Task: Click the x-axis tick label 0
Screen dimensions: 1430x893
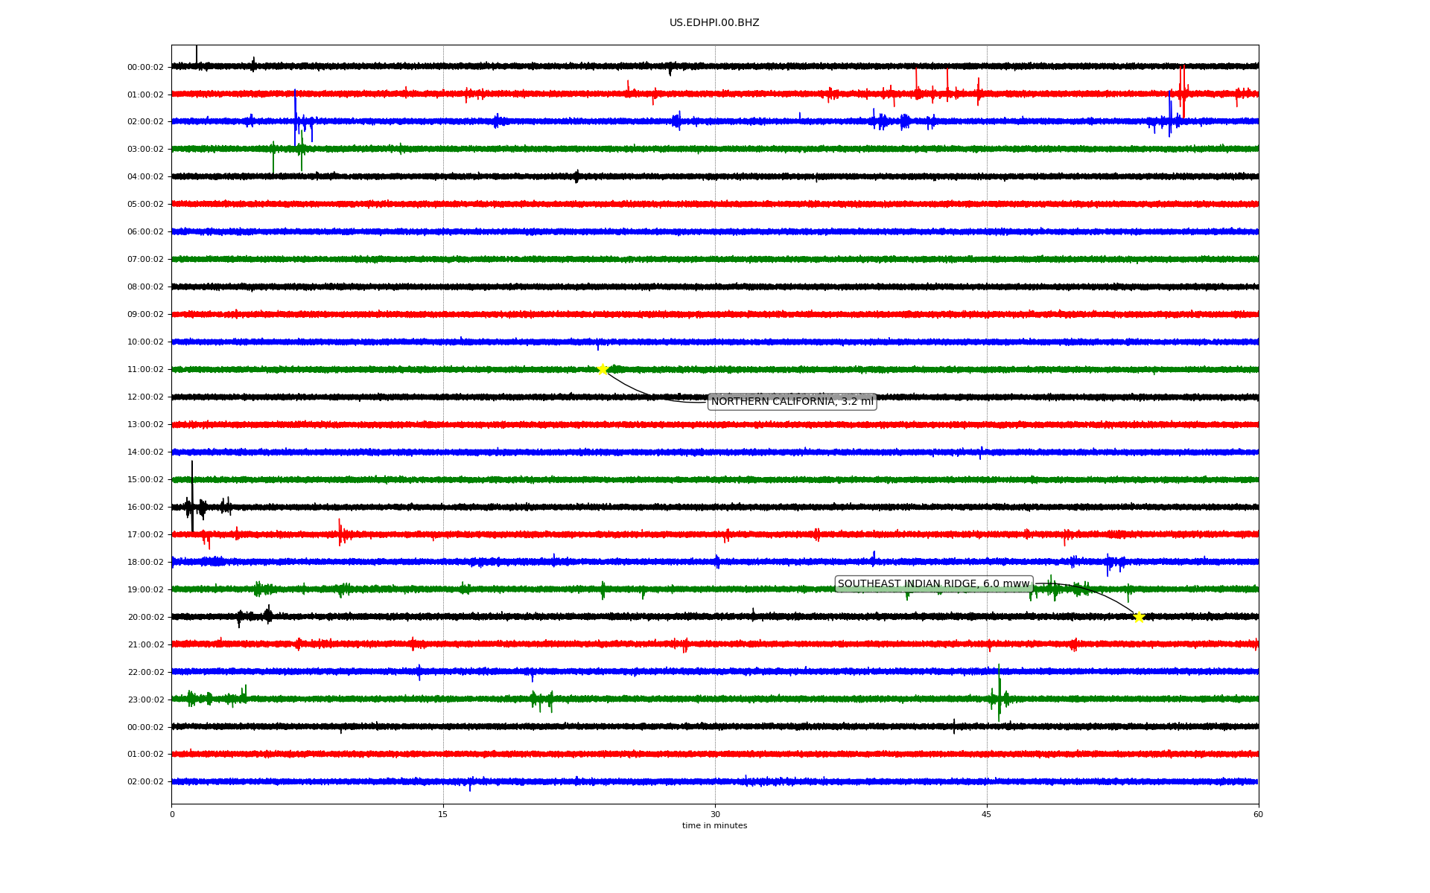Action: pos(172,814)
